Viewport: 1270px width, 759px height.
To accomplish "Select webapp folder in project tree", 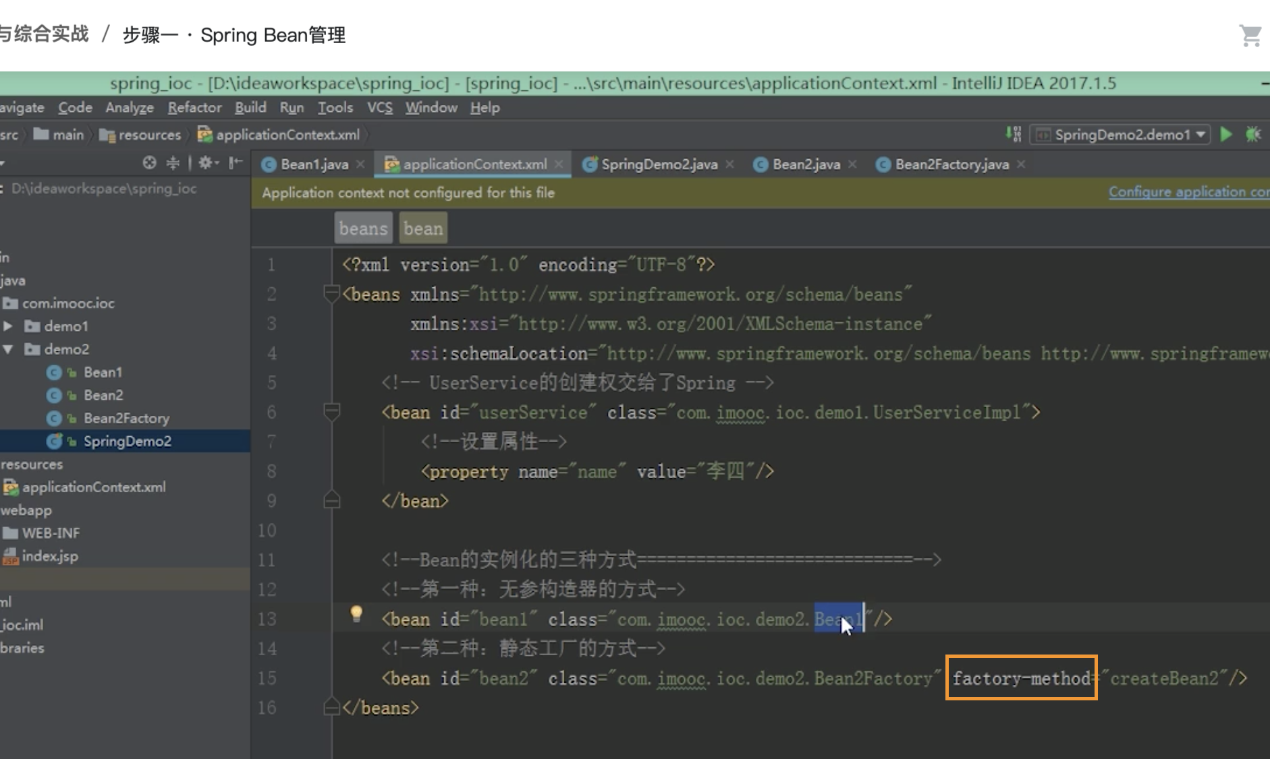I will [x=26, y=510].
